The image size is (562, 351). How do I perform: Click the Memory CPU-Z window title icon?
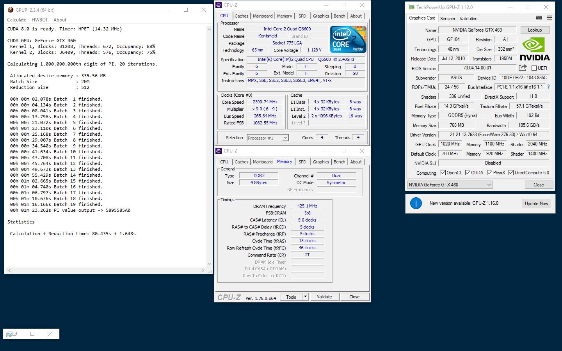tap(219, 151)
